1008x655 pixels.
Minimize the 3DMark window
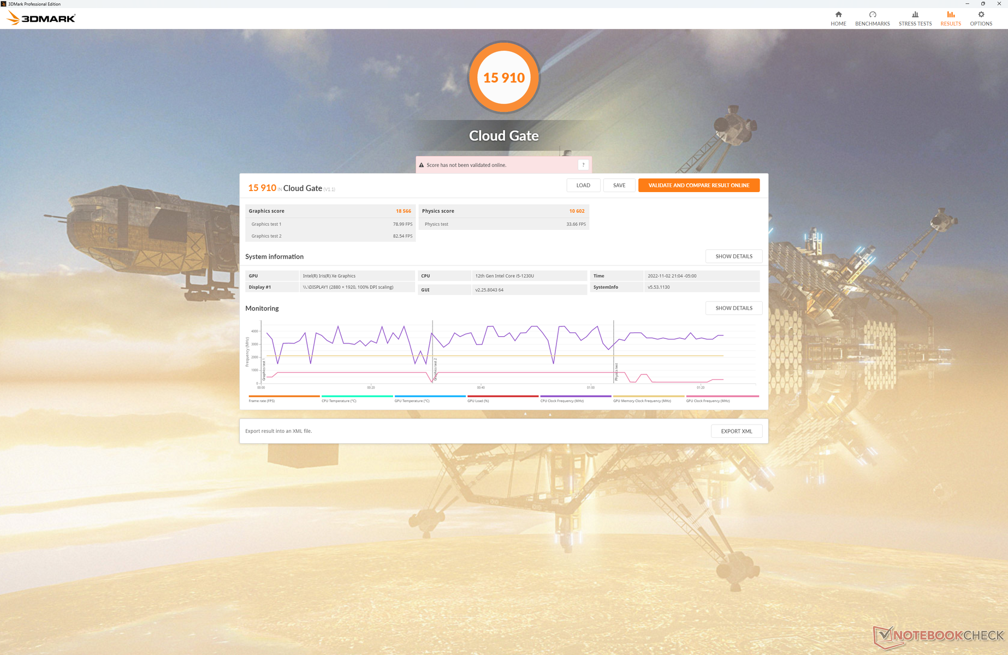pos(967,4)
